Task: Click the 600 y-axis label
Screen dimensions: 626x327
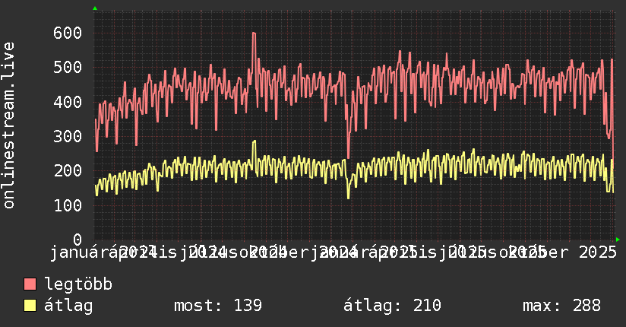Action: 68,33
